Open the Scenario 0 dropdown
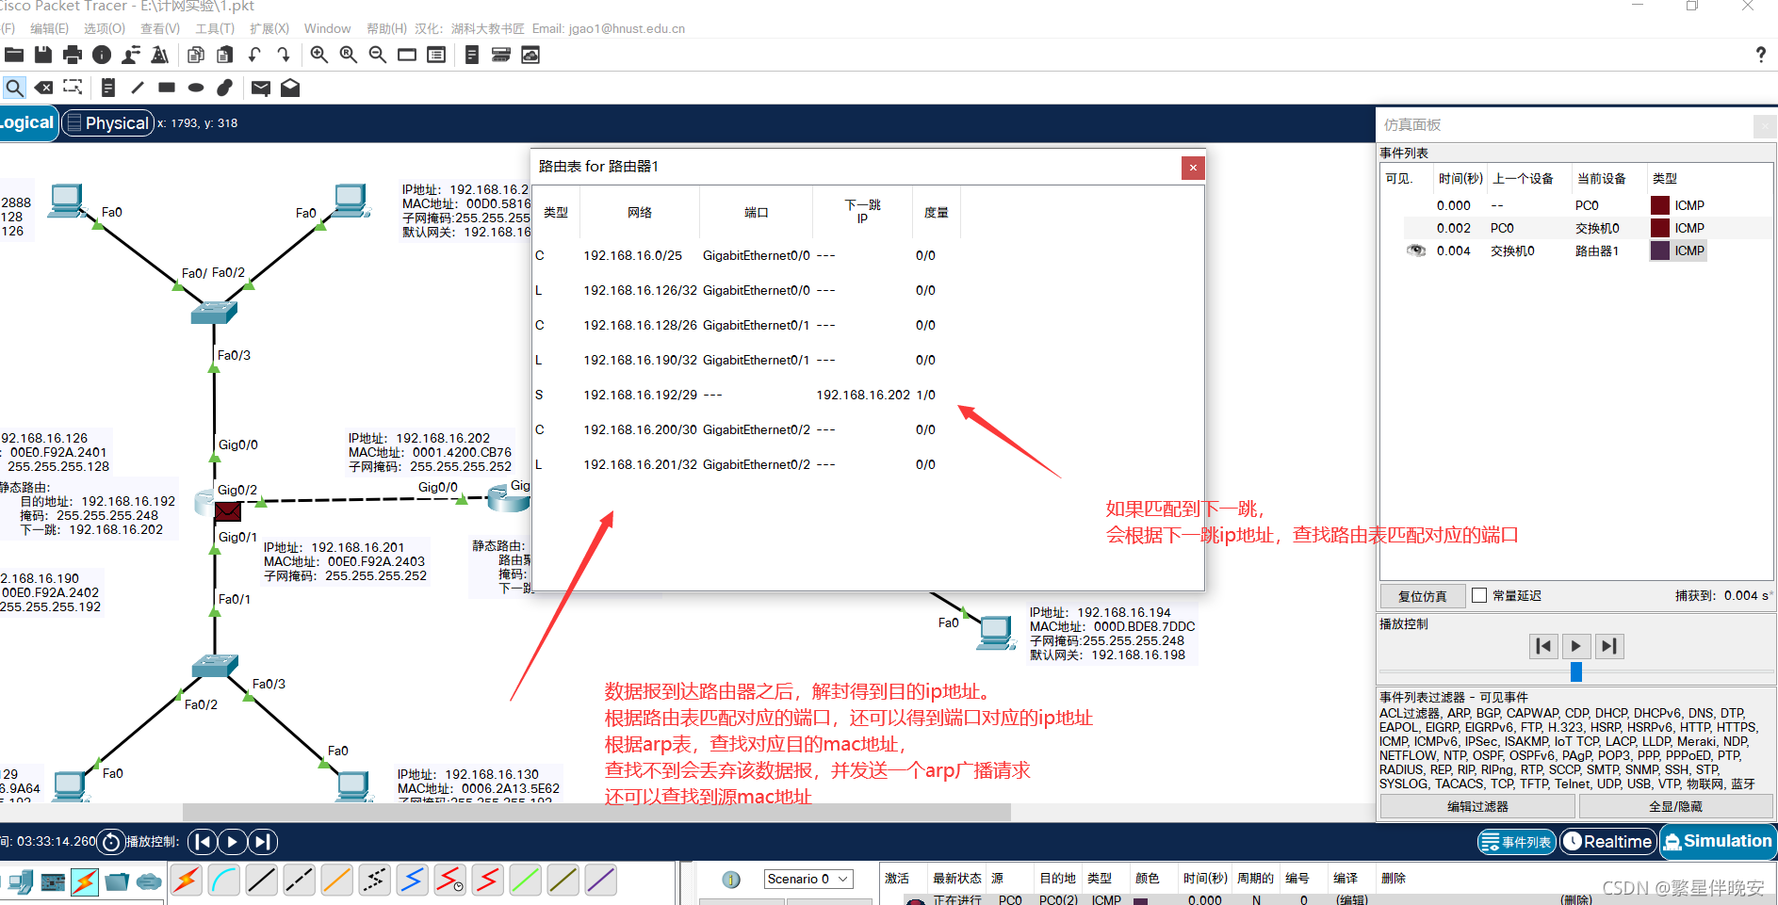 click(808, 879)
